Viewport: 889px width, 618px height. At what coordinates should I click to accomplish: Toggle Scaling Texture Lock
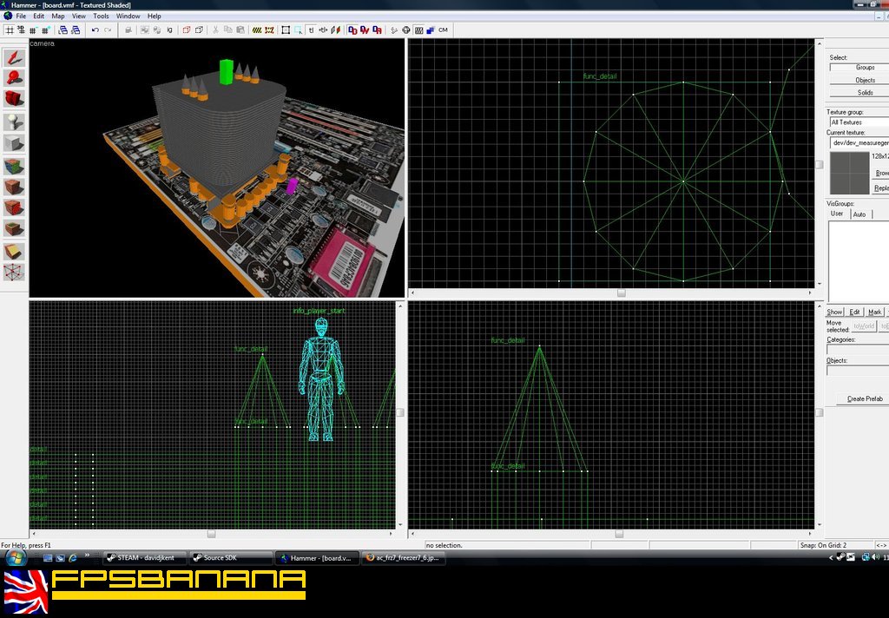(x=323, y=30)
